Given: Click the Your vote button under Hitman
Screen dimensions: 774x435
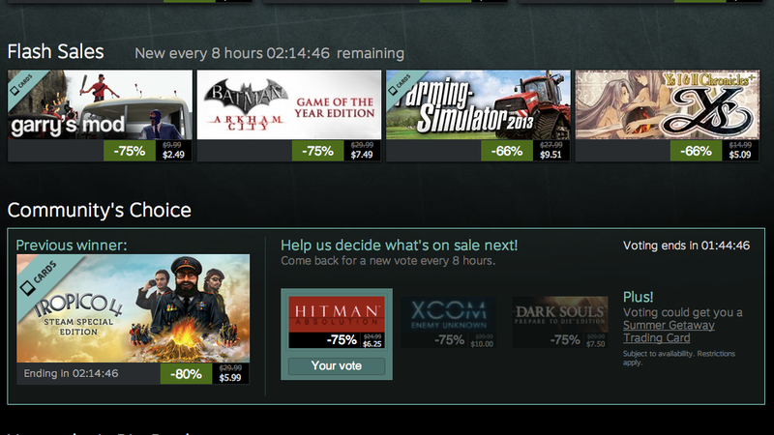Looking at the screenshot, I should pyautogui.click(x=337, y=366).
